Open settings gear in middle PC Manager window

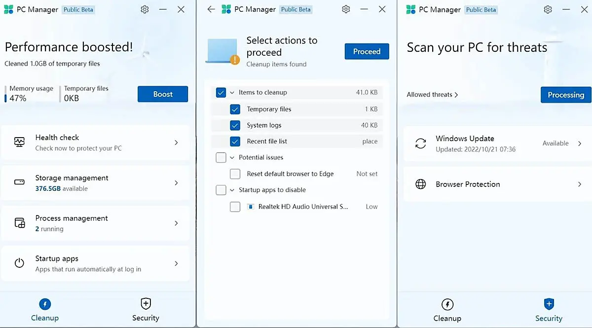click(x=346, y=9)
